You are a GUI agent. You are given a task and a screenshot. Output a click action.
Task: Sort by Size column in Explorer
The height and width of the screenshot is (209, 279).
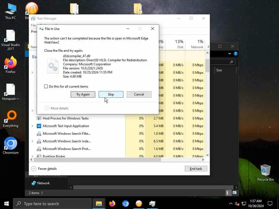(x=219, y=70)
